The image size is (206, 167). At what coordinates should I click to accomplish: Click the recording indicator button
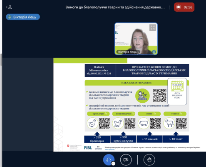[184, 7]
